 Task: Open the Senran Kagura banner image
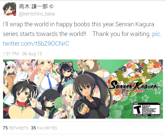click(83, 89)
